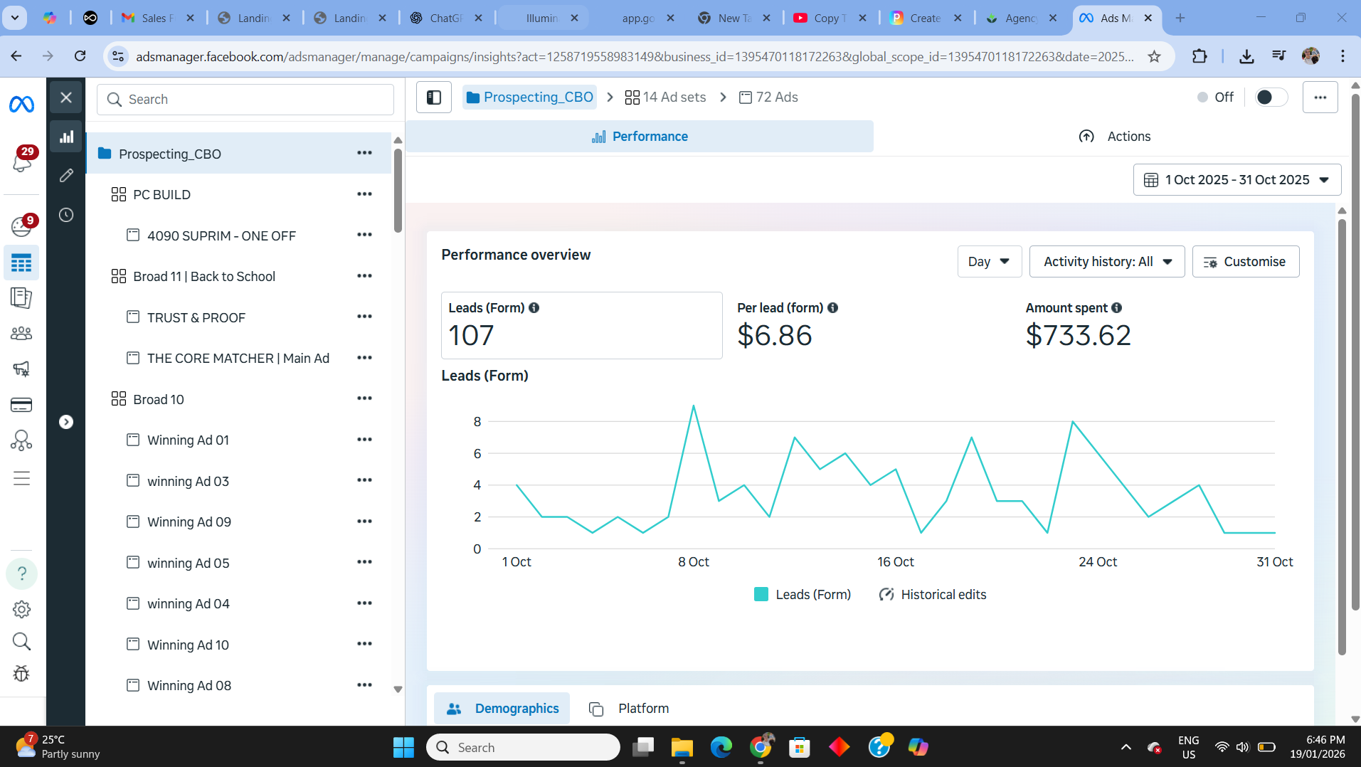
Task: Open the bug report icon in sidebar
Action: pyautogui.click(x=21, y=674)
